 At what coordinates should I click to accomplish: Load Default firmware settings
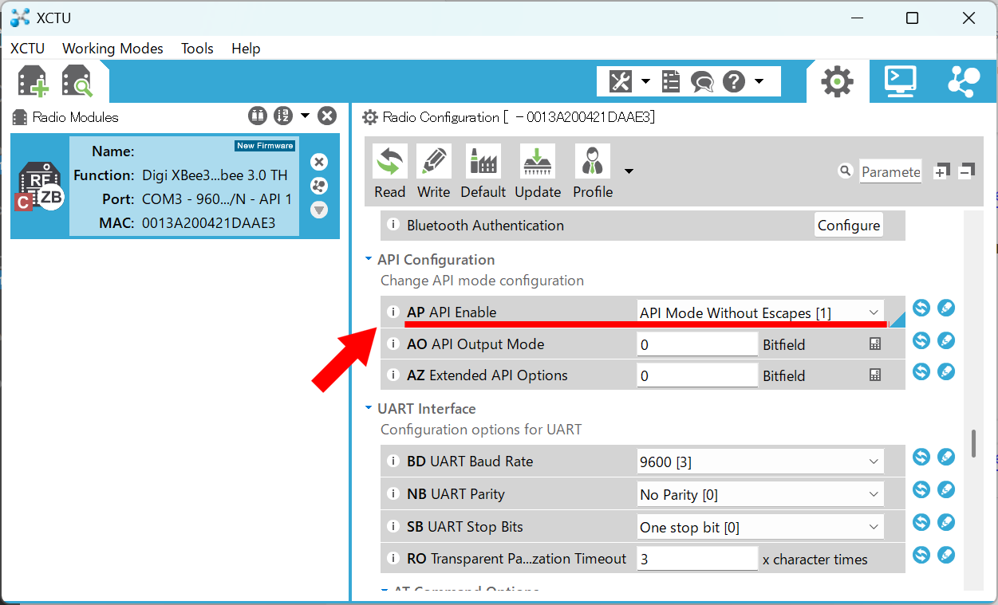pos(483,172)
